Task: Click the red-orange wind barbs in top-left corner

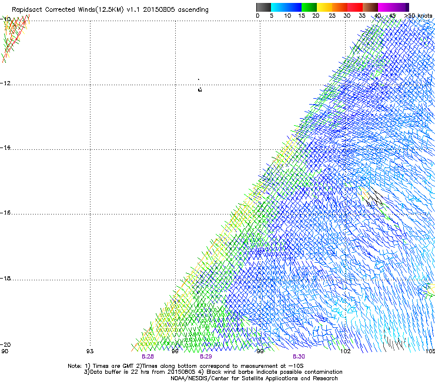Action: coord(15,38)
